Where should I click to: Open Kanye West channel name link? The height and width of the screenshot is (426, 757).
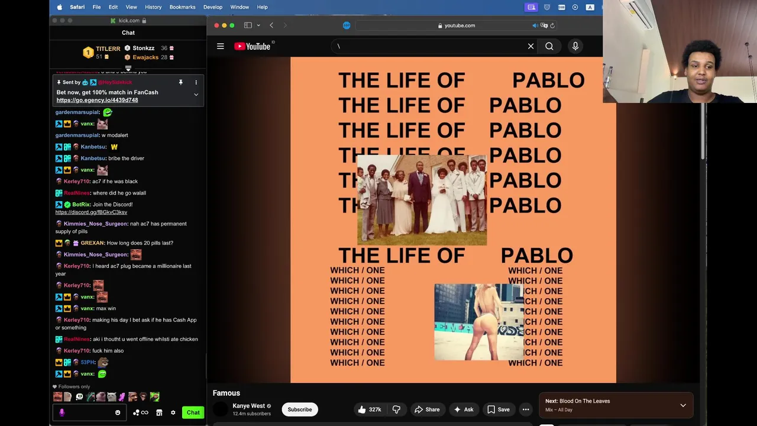[249, 406]
